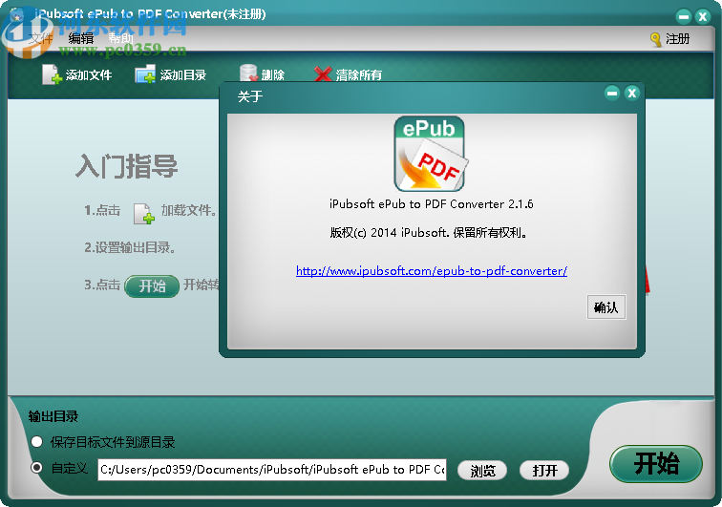
Task: Click the '2.设置输出目录。' guide text
Action: [129, 247]
